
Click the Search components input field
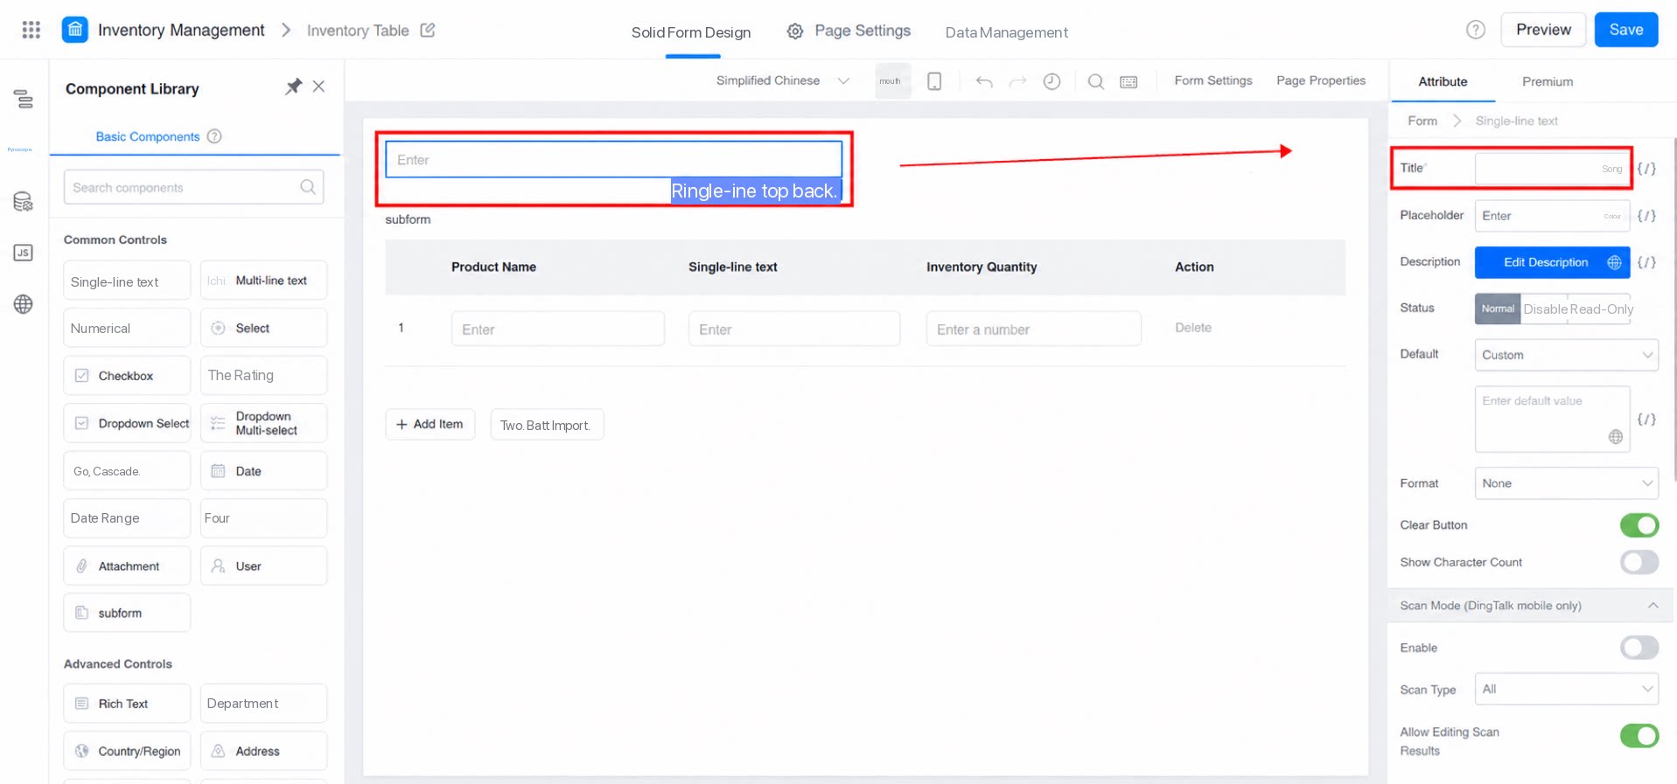click(193, 187)
